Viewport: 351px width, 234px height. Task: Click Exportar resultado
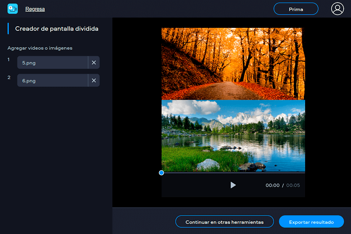coord(311,222)
